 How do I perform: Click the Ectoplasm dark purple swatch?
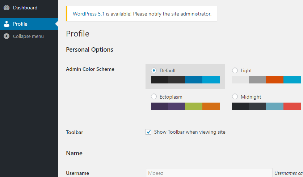pyautogui.click(x=159, y=106)
